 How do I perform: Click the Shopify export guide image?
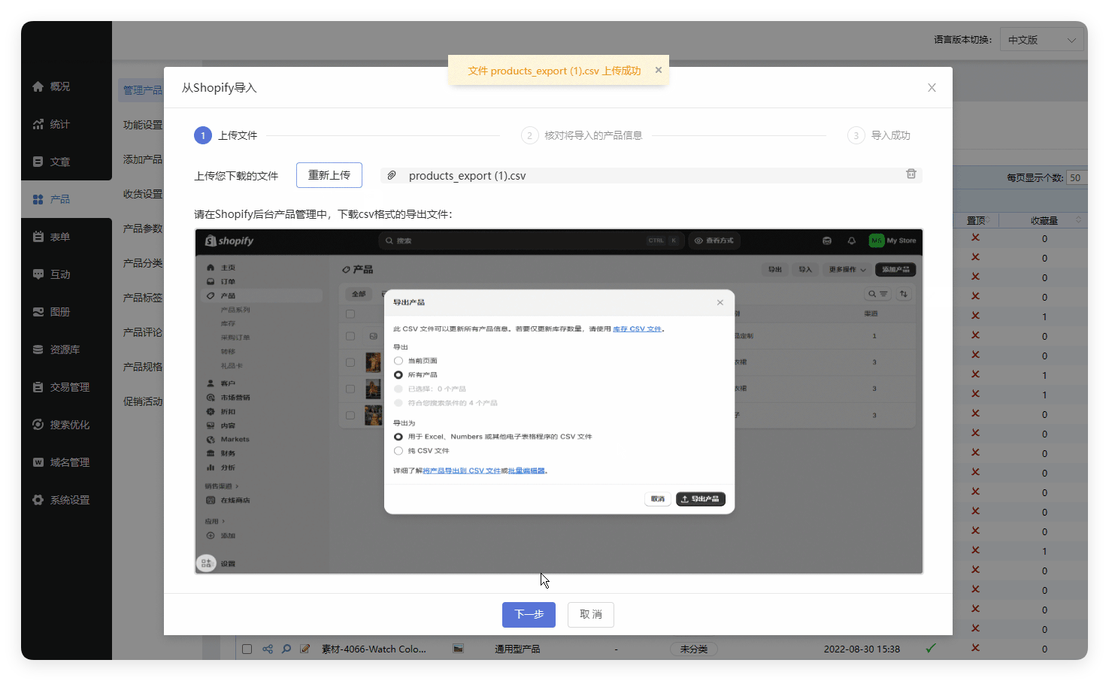point(559,401)
